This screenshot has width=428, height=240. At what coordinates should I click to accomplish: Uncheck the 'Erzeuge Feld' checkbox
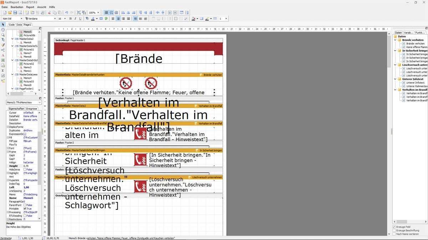pos(394,227)
